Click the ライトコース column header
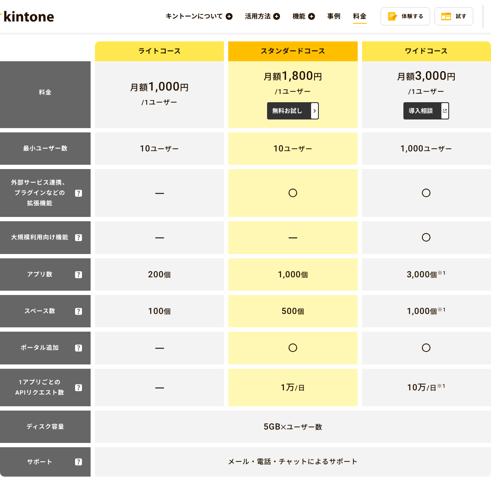Screen dimensions: 491x477 click(x=159, y=51)
